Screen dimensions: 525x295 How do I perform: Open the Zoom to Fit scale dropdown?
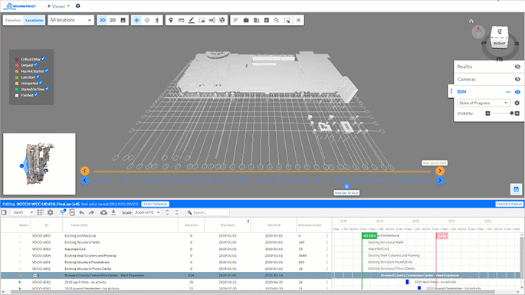tap(147, 212)
